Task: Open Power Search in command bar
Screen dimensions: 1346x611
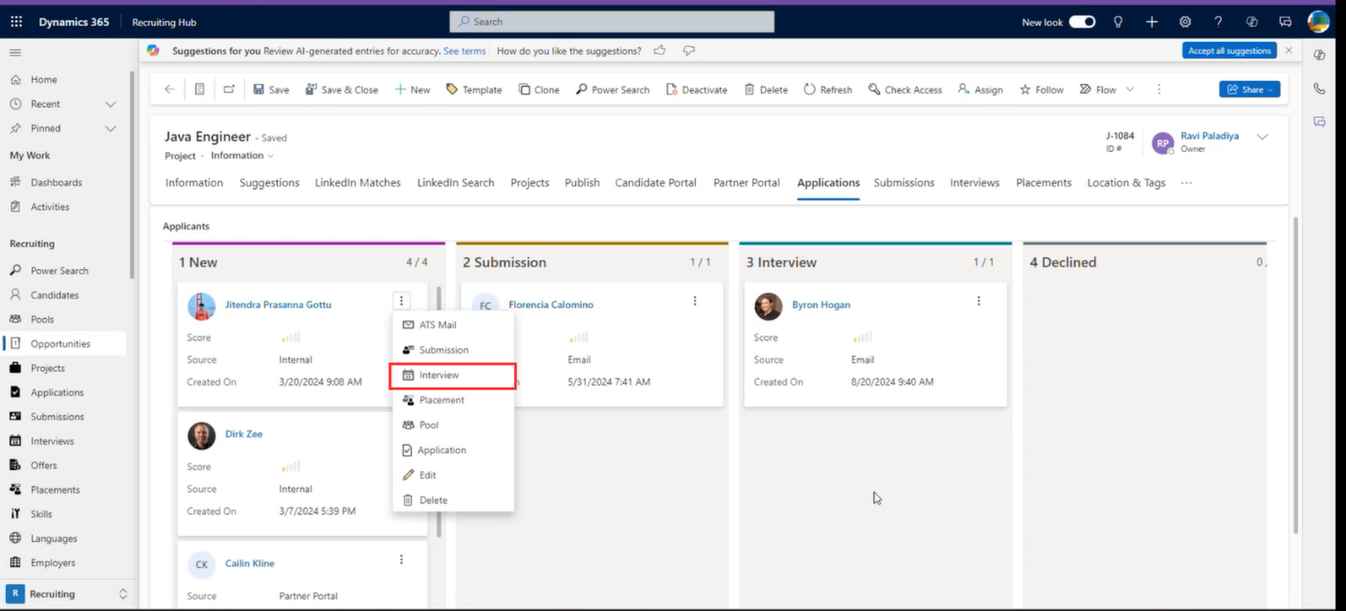Action: click(612, 90)
